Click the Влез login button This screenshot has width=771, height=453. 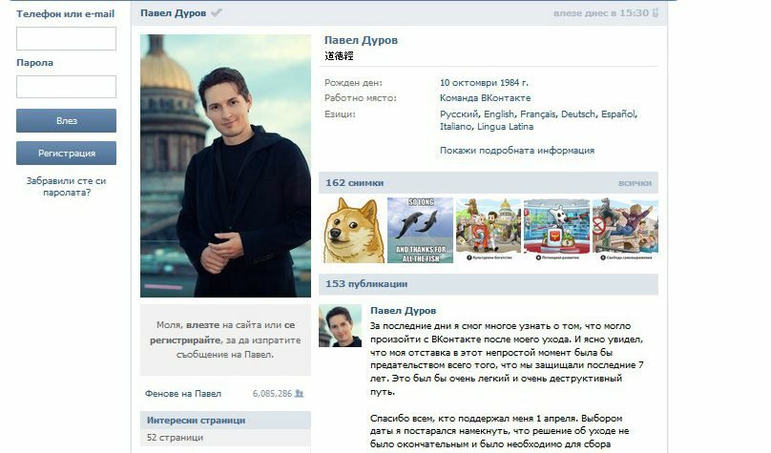(x=67, y=120)
